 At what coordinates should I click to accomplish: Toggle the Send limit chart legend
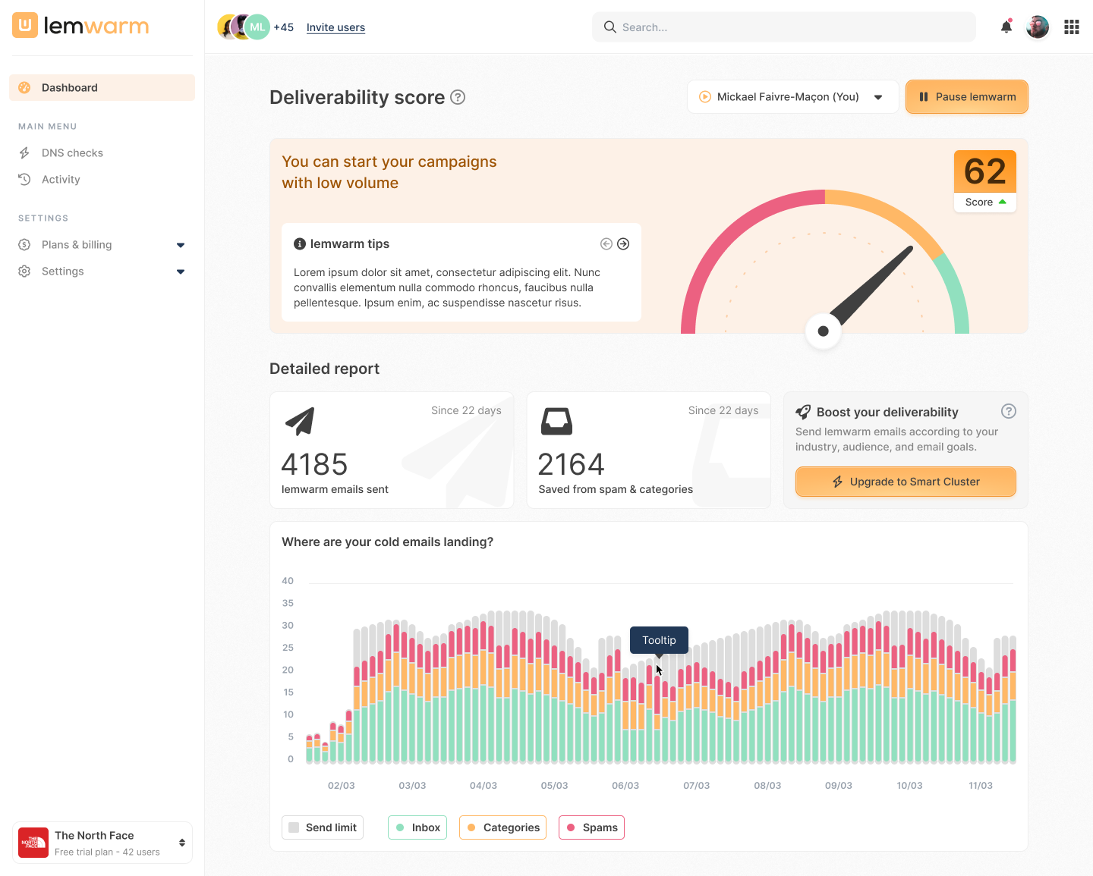pyautogui.click(x=323, y=827)
